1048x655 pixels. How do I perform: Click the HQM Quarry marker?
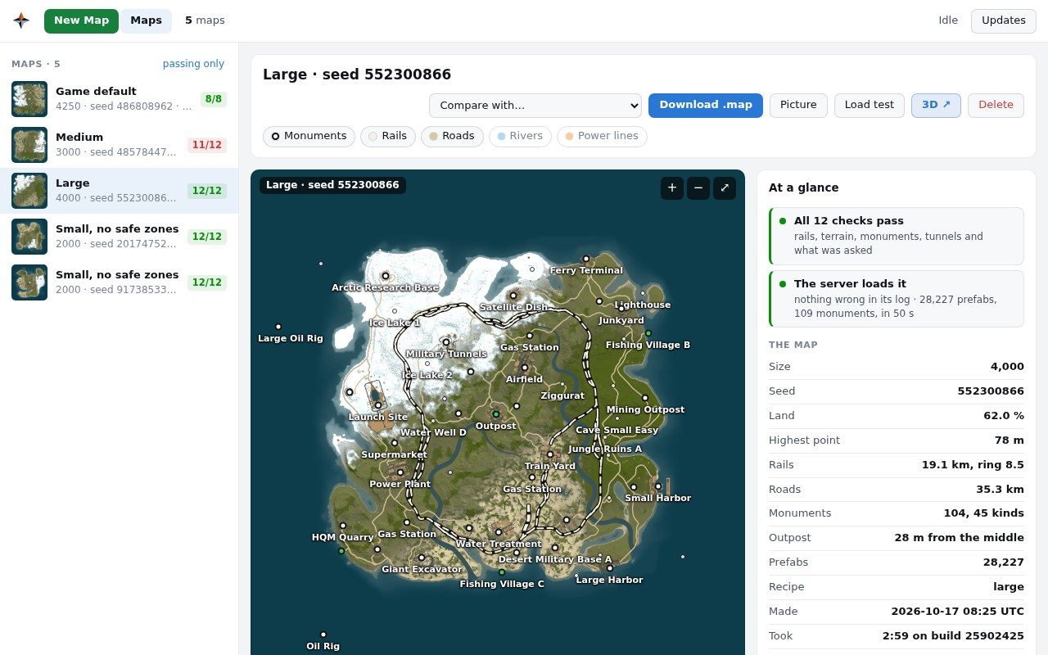(x=343, y=526)
